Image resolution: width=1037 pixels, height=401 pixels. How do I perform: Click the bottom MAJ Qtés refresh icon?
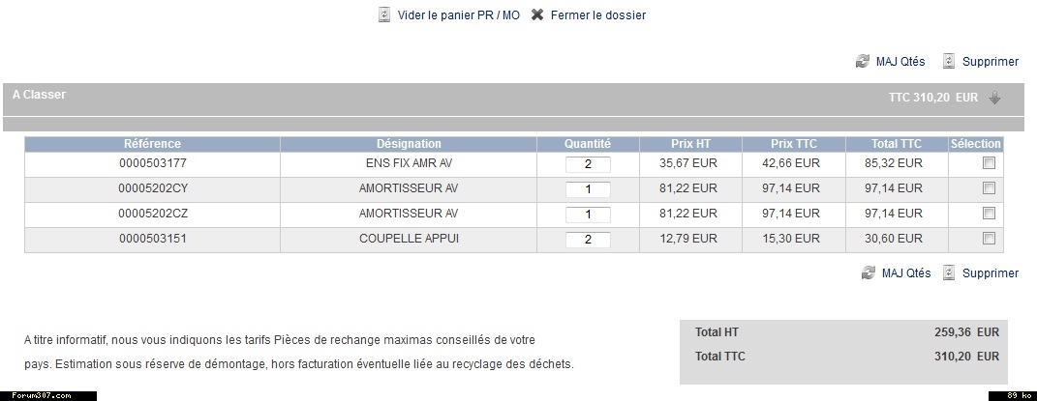point(869,272)
